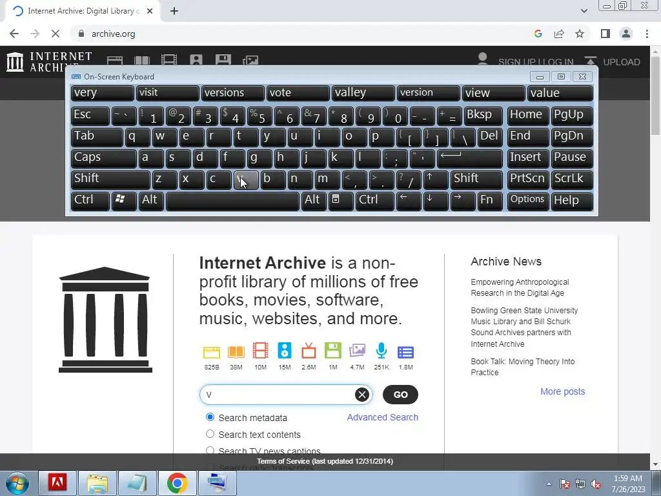Stop loading the page with X button
661x496 pixels.
tap(56, 34)
